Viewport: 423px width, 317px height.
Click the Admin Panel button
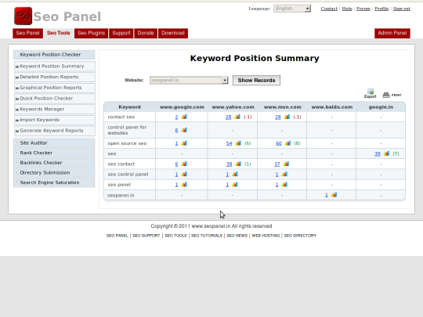[x=392, y=33]
